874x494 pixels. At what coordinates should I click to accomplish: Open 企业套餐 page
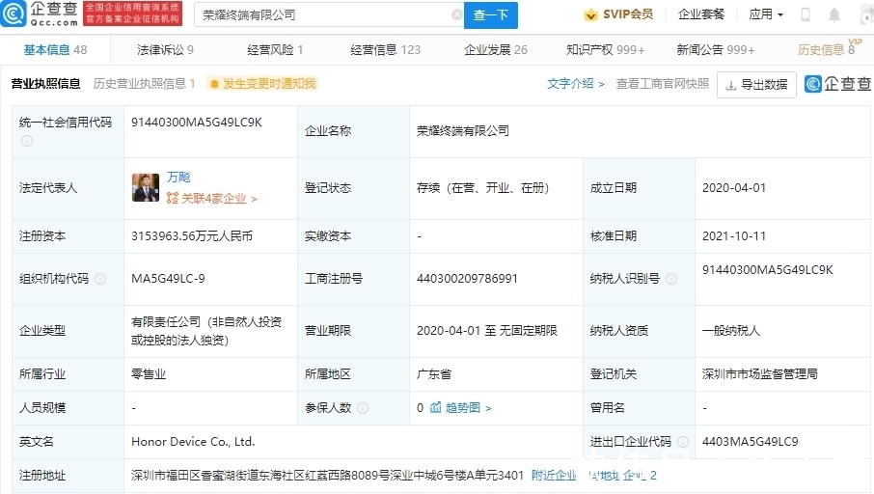[x=700, y=14]
